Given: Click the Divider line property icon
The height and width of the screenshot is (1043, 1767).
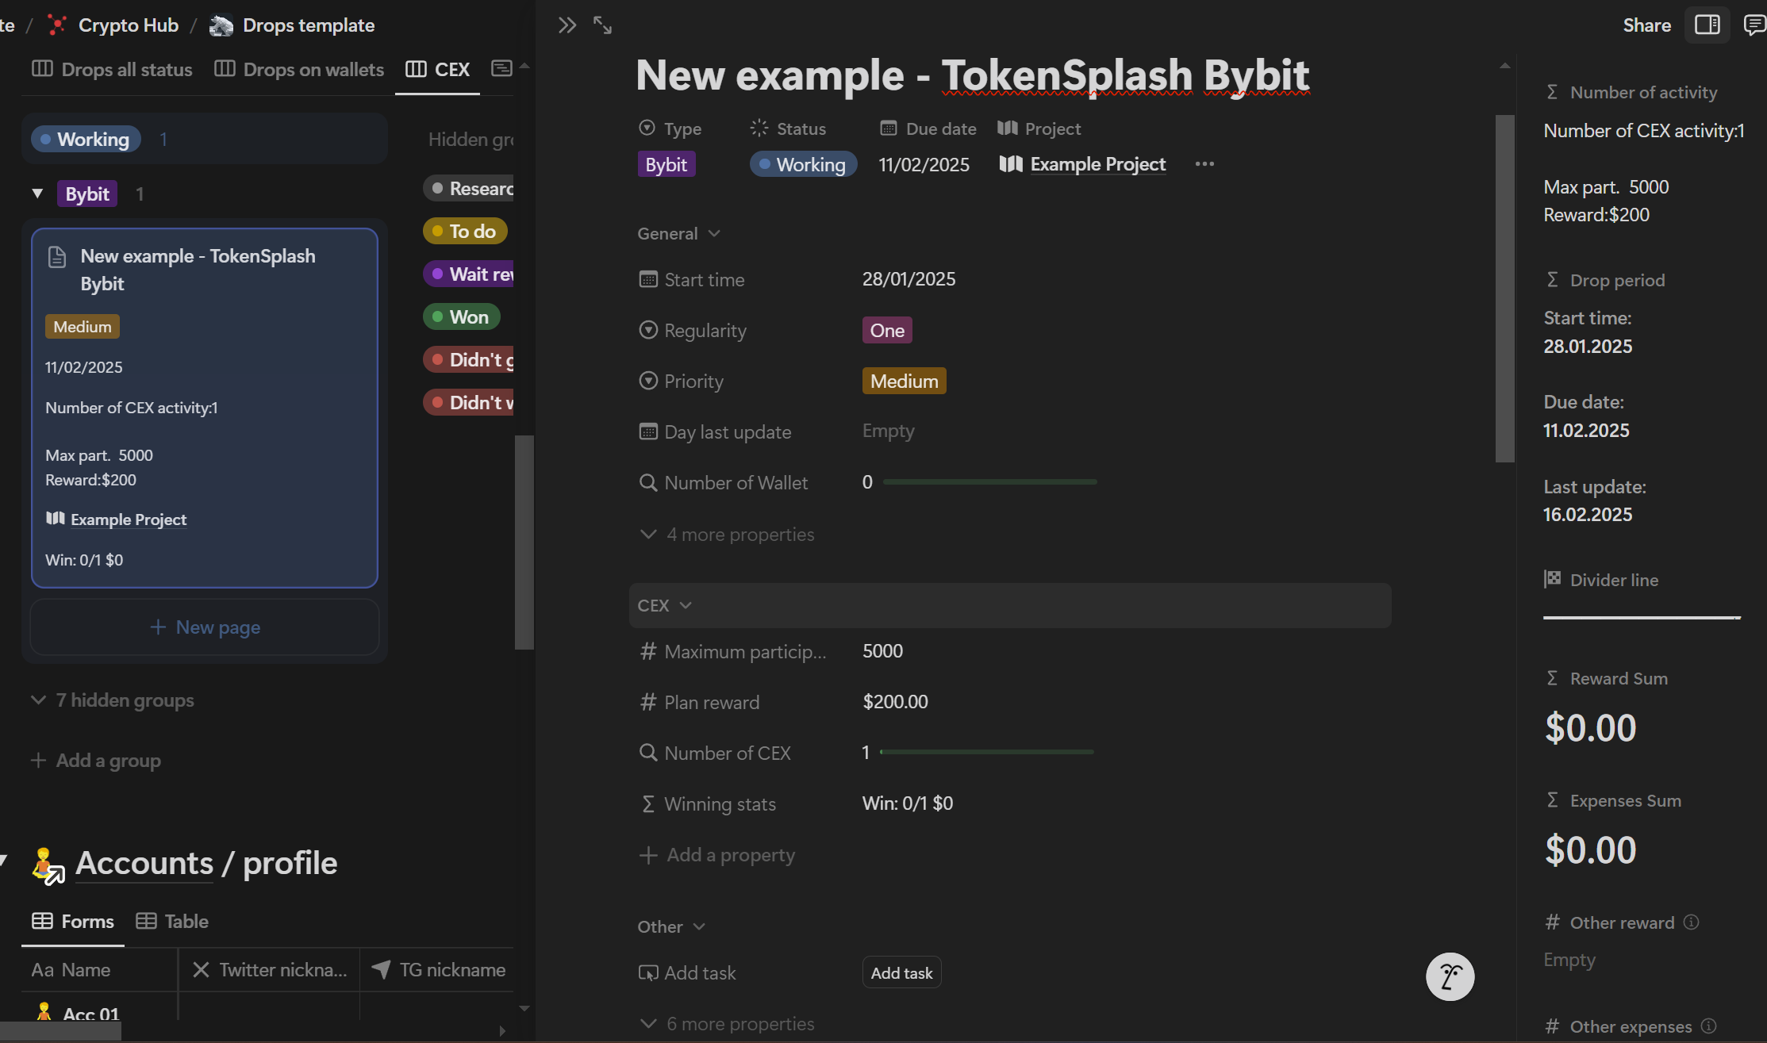Looking at the screenshot, I should pyautogui.click(x=1552, y=579).
